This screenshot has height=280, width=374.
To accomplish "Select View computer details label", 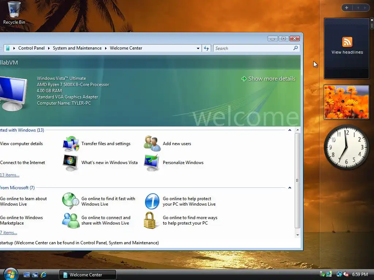I will click(21, 144).
